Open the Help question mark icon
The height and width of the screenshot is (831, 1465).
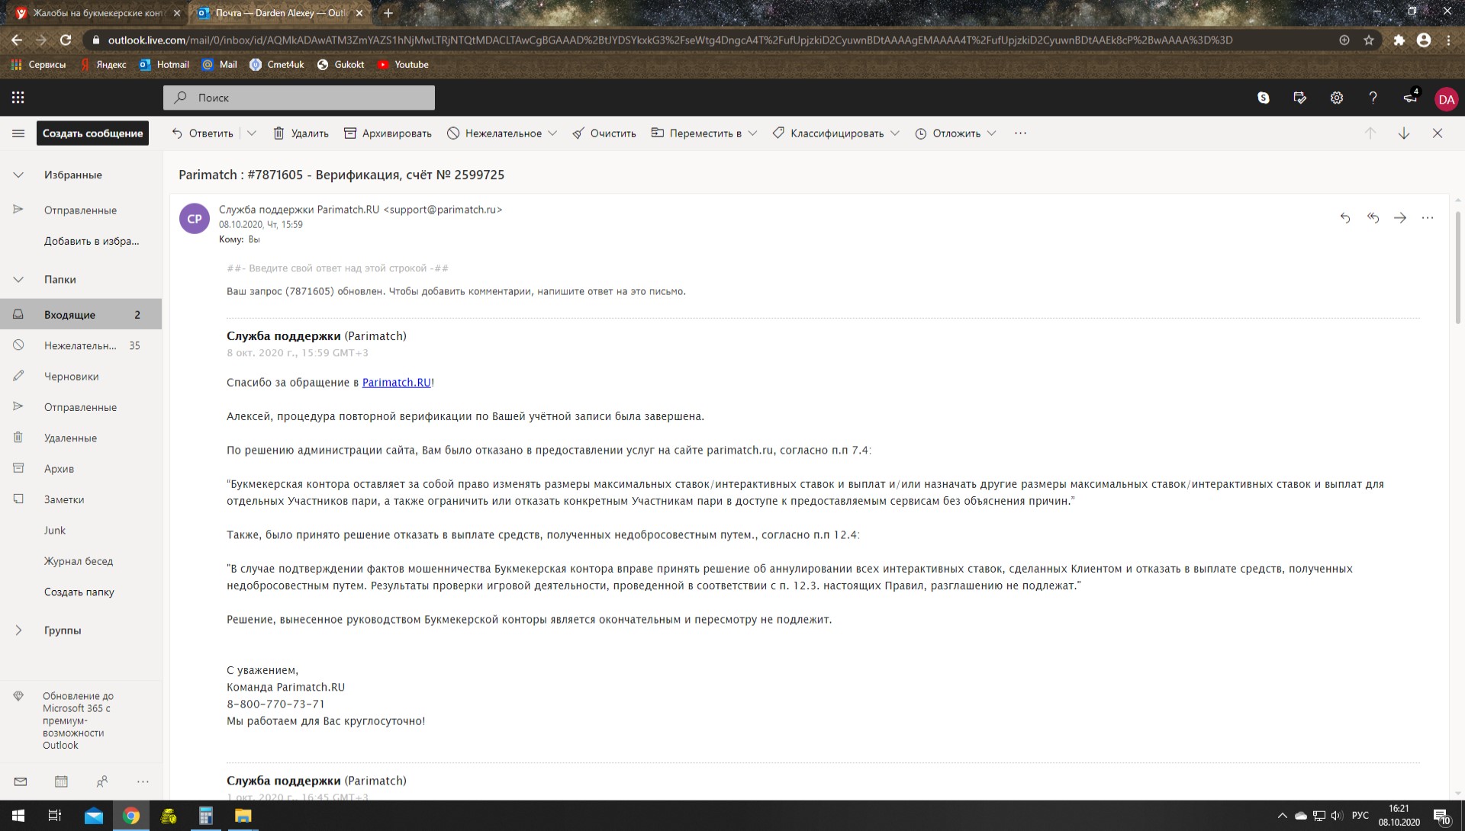(1373, 98)
